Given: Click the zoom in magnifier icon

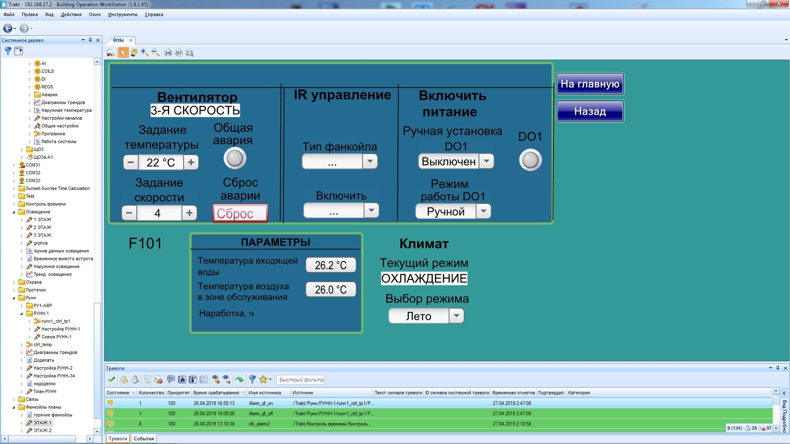Looking at the screenshot, I should coord(144,53).
